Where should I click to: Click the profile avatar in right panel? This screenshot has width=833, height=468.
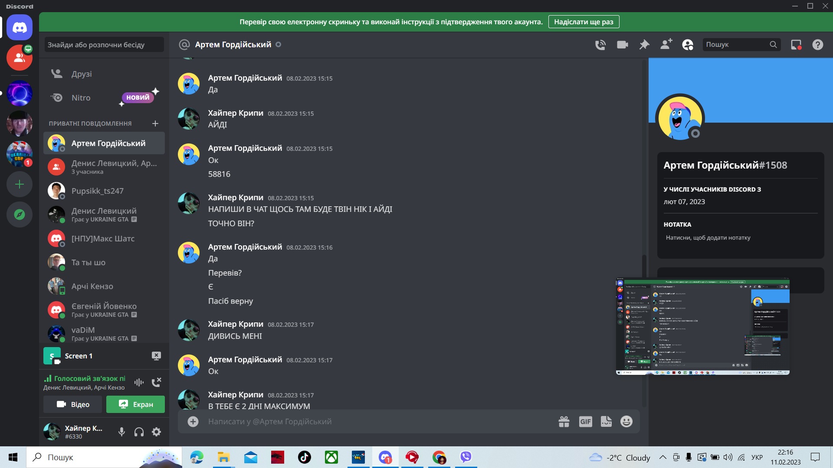[679, 117]
